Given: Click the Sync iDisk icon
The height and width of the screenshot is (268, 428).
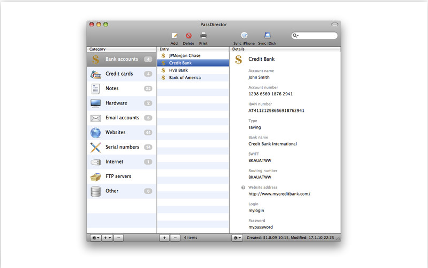Looking at the screenshot, I should click(267, 35).
